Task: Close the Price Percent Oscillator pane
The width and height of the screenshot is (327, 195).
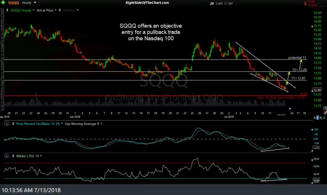Action: tap(7, 124)
